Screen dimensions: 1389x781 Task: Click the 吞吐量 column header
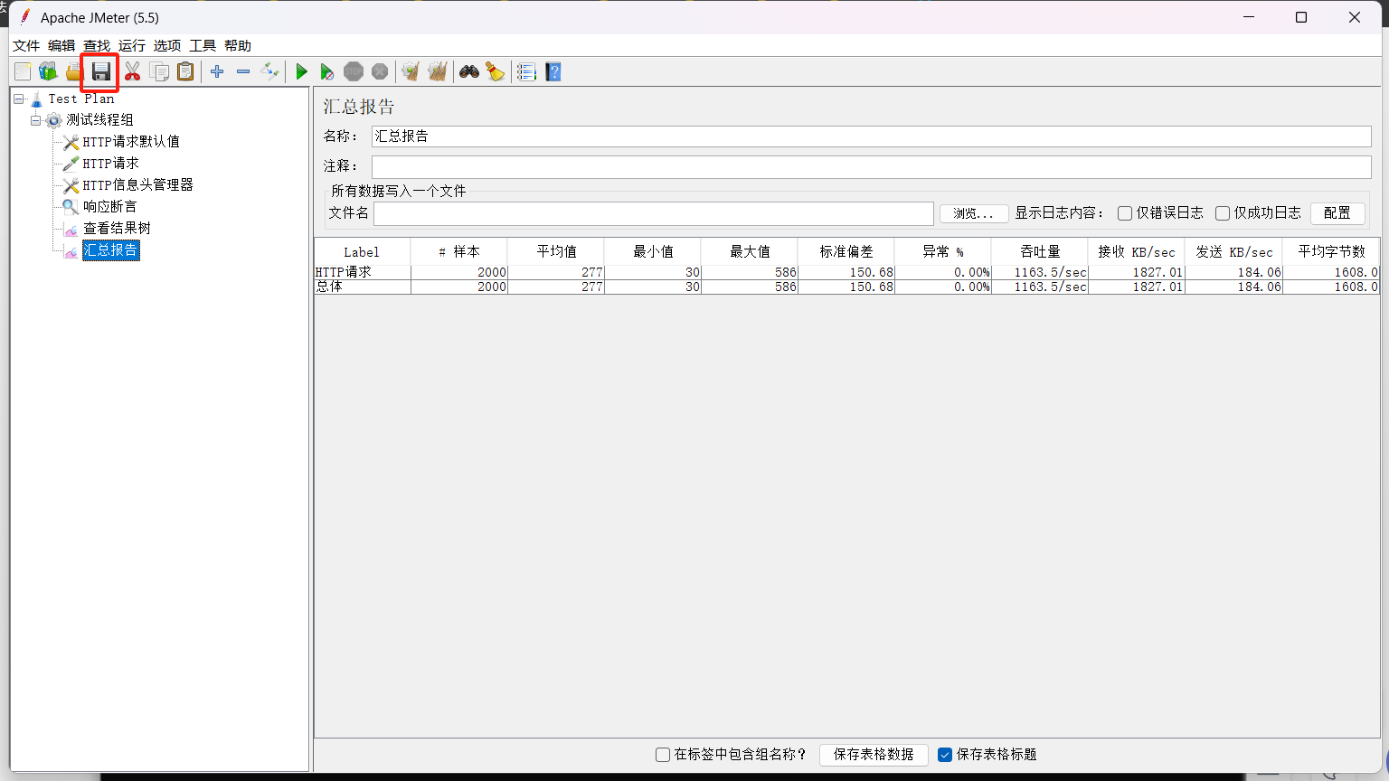[1040, 252]
